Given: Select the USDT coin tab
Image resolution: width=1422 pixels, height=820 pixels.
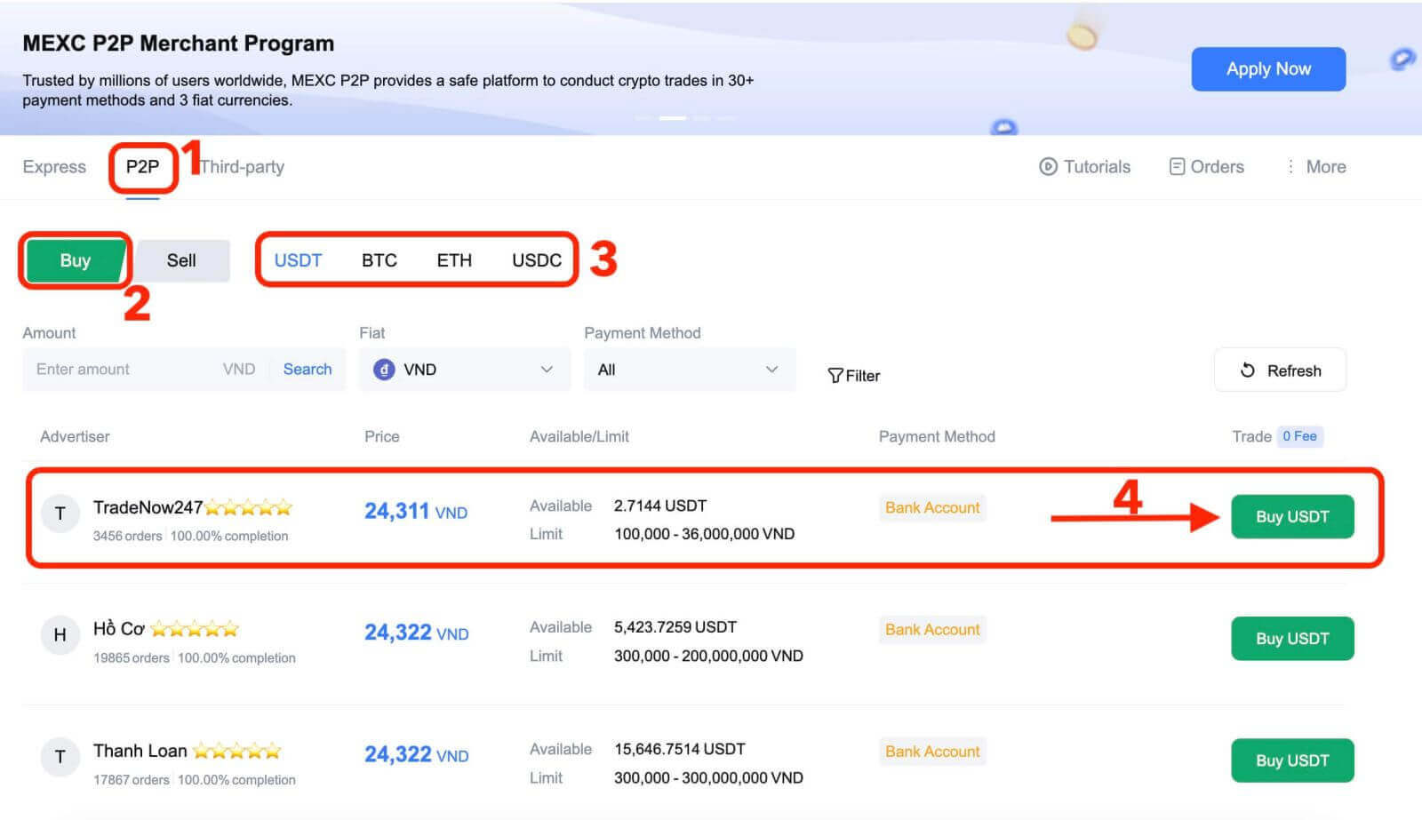Looking at the screenshot, I should click(298, 260).
